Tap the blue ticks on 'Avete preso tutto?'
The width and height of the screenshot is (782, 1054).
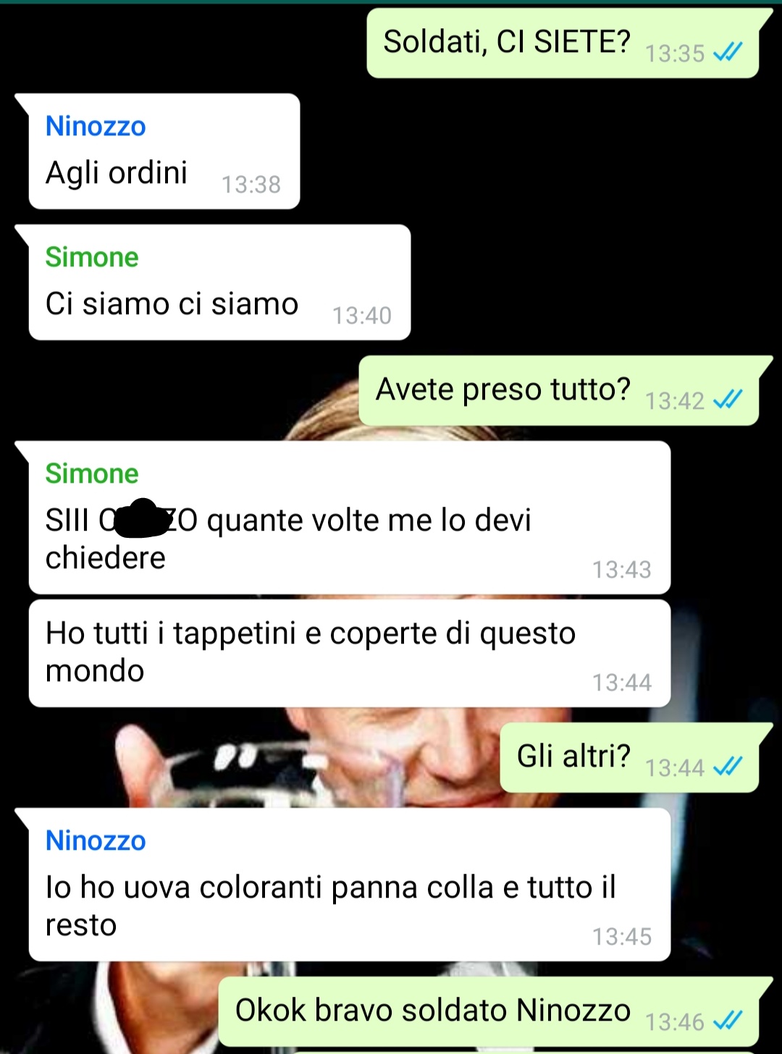[728, 399]
